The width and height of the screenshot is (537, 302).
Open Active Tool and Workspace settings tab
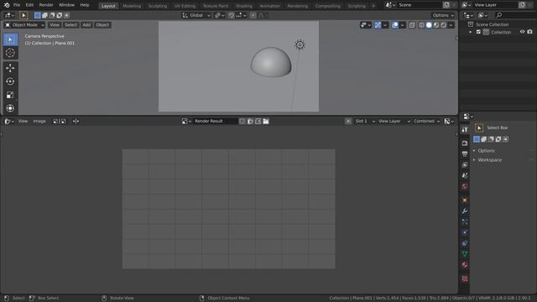(x=465, y=130)
